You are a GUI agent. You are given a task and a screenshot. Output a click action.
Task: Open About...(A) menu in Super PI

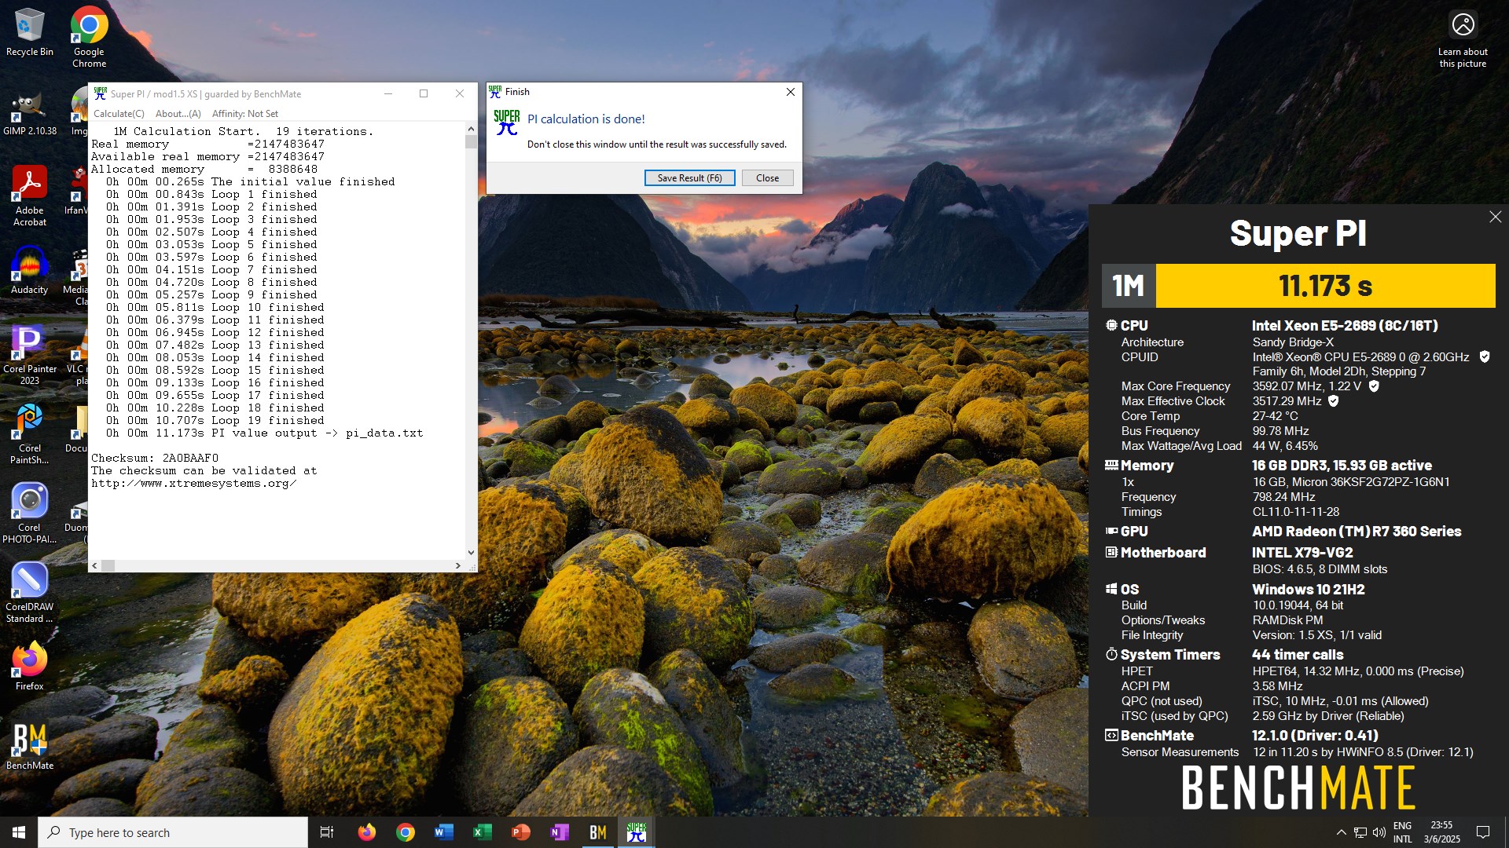pos(178,114)
